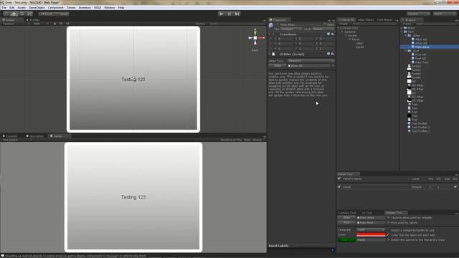Click Atlas button in Widget Tool
Image resolution: width=459 pixels, height=258 pixels.
point(346,218)
